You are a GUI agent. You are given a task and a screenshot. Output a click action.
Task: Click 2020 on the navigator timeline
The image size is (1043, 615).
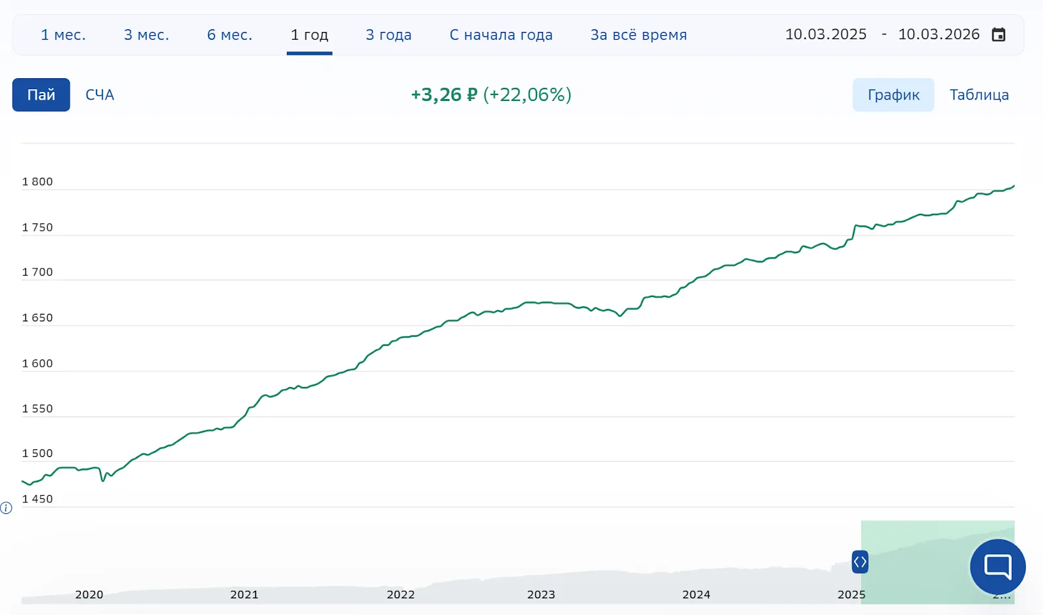[x=89, y=594]
